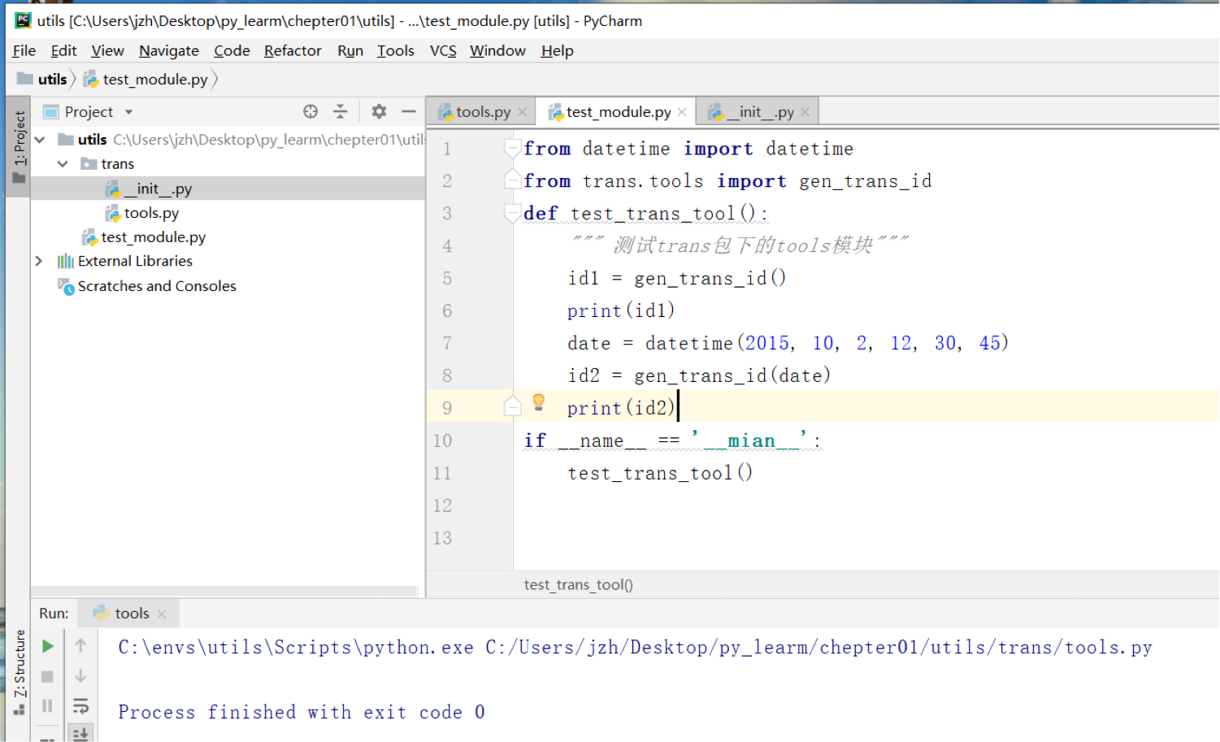Screen dimensions: 1220x742
Task: Click the python.exe command line in Run output
Action: click(x=636, y=648)
